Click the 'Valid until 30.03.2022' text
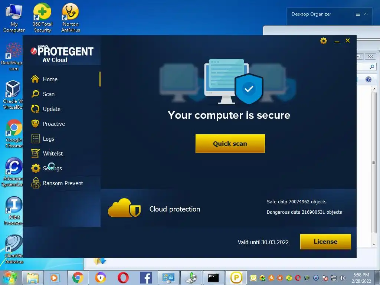The width and height of the screenshot is (380, 285). 263,242
